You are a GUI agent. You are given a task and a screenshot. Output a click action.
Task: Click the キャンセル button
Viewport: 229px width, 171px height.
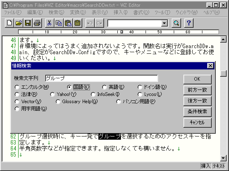coord(197,122)
